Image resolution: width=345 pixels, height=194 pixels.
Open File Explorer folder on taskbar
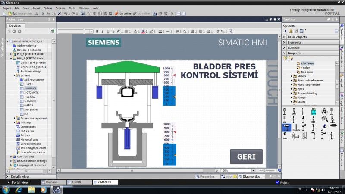pos(31,190)
